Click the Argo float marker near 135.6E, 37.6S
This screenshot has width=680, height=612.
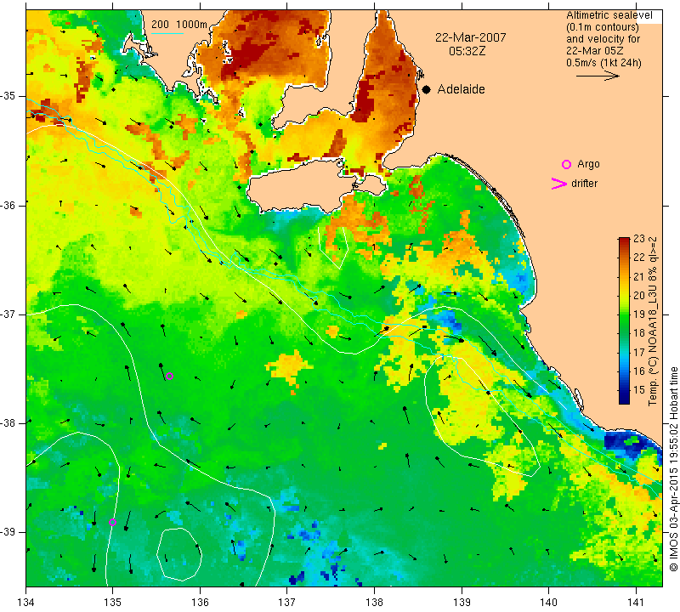coord(169,376)
